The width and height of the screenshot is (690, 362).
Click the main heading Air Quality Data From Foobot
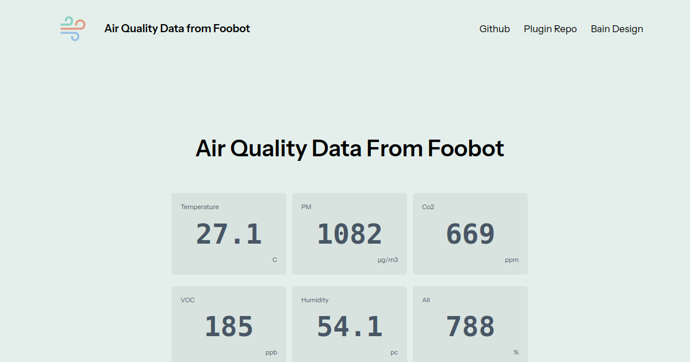point(350,148)
